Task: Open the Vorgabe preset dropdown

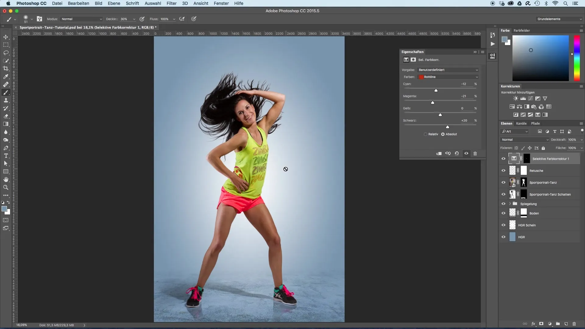Action: point(448,70)
